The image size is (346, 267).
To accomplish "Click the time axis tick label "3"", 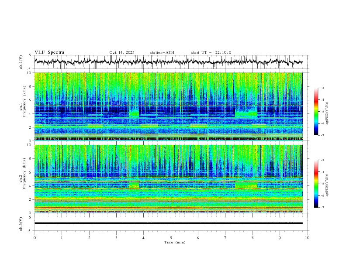I will [x=116, y=238].
